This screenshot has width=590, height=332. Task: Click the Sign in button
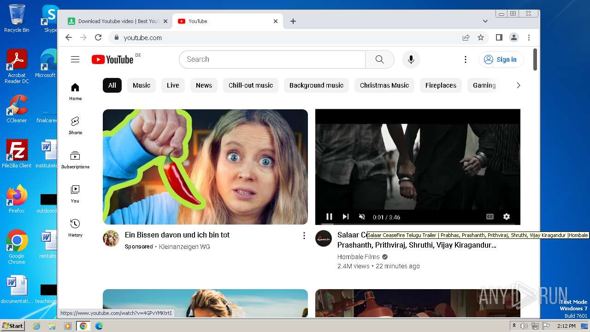[501, 59]
